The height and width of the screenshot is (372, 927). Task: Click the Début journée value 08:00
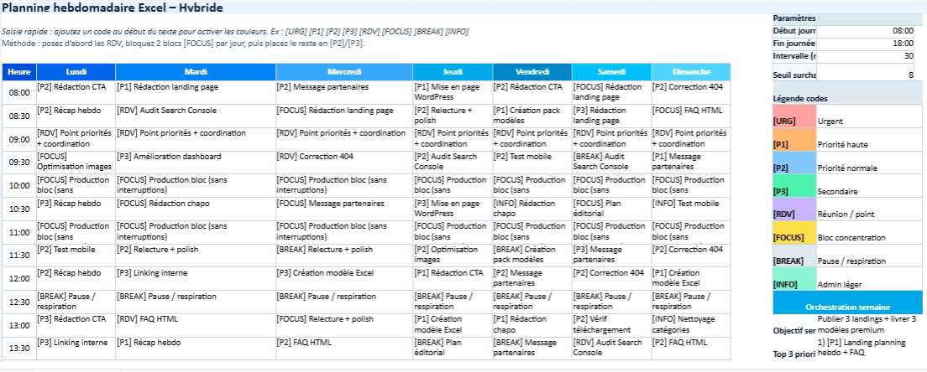(871, 31)
